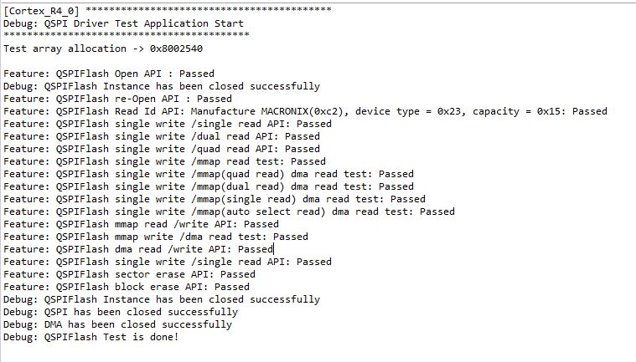Place cursor on "QSPI Driver Test Application Start" line

pos(124,23)
